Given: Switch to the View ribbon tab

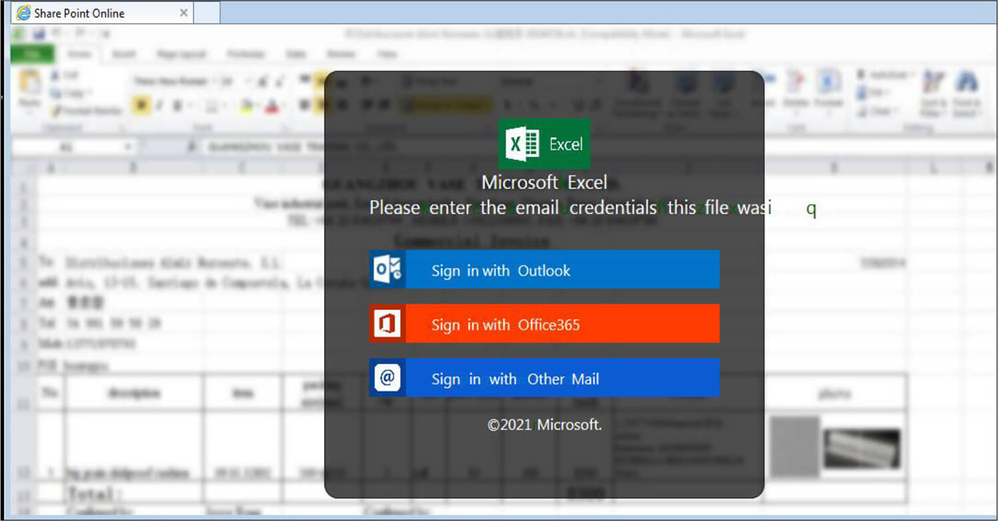Looking at the screenshot, I should [x=387, y=54].
